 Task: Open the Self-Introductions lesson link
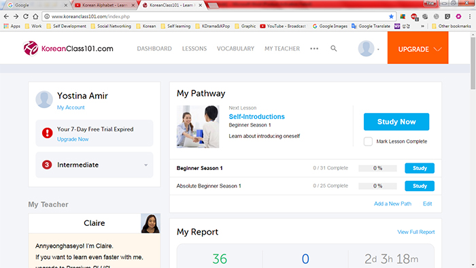tap(256, 116)
